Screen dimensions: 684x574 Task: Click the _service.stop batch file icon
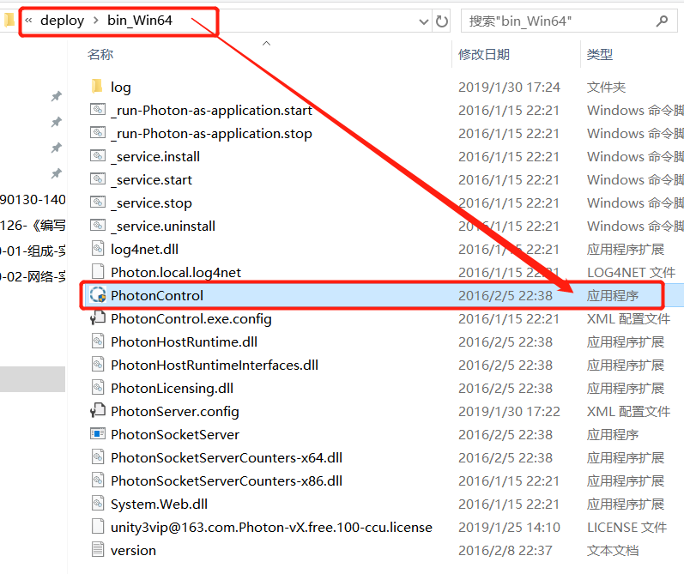coord(98,202)
